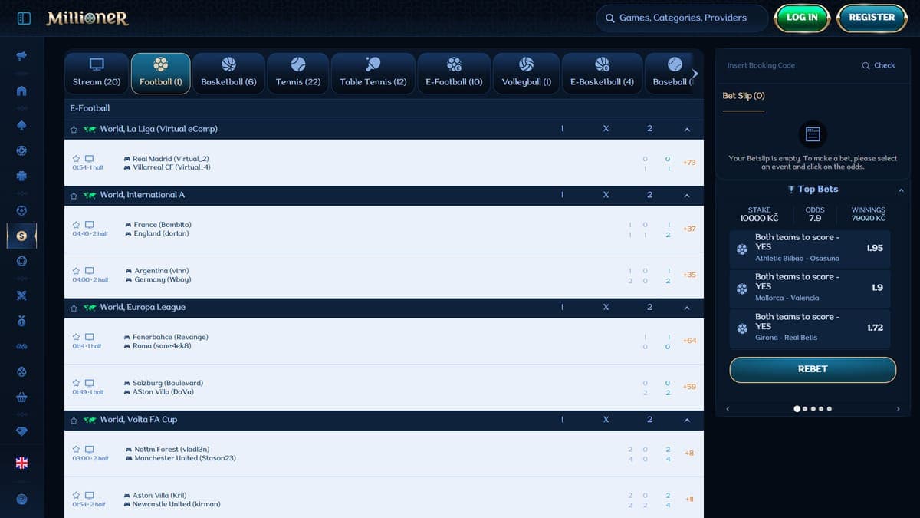
Task: Switch to the Table Tennis (12) tab
Action: pyautogui.click(x=373, y=73)
